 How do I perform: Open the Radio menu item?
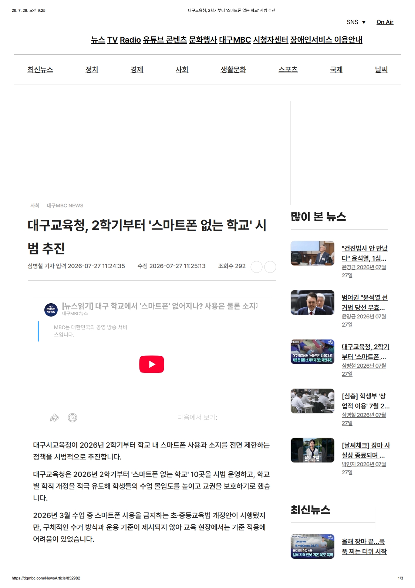[x=130, y=40]
